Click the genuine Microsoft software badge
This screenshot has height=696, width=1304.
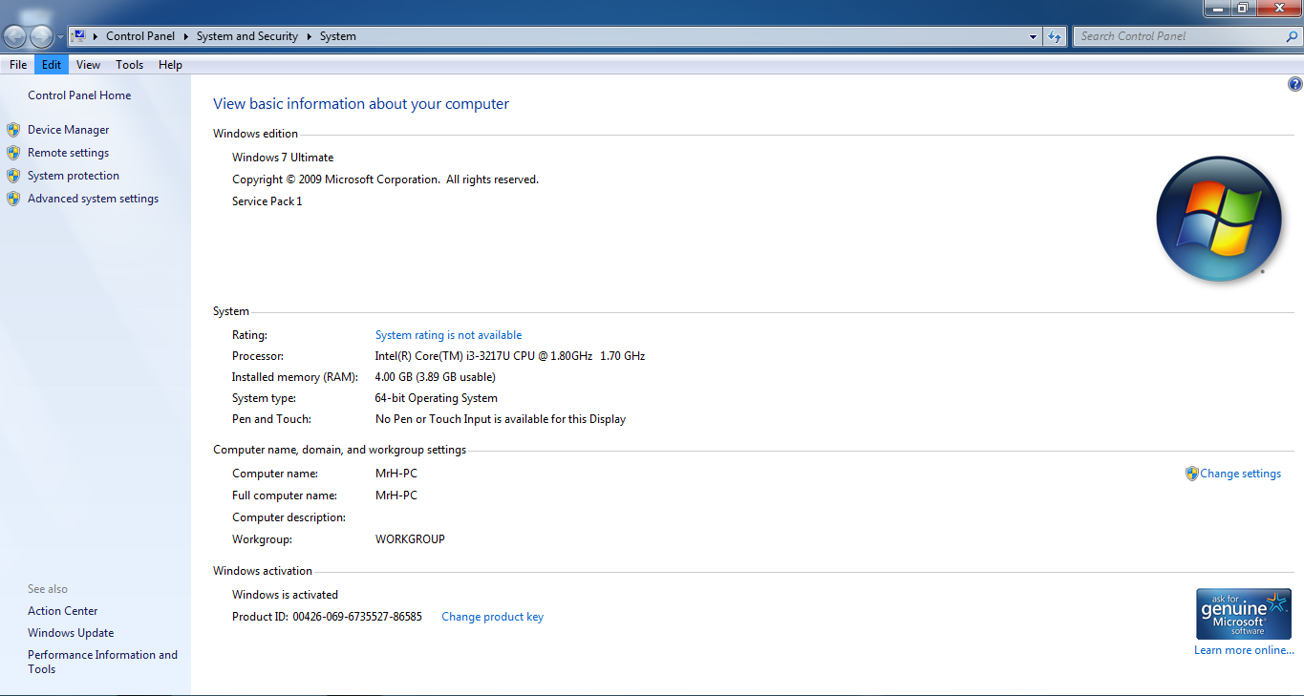(x=1243, y=613)
